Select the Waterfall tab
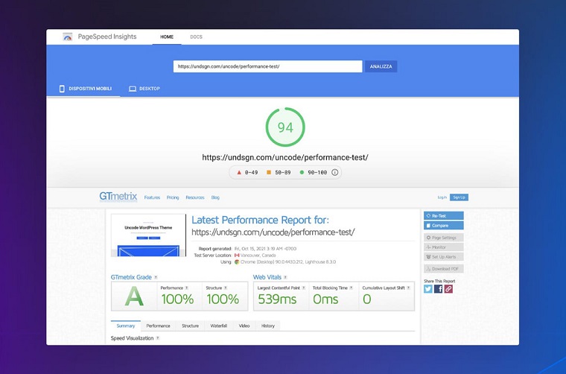Viewport: 566px width, 374px height. (x=219, y=326)
